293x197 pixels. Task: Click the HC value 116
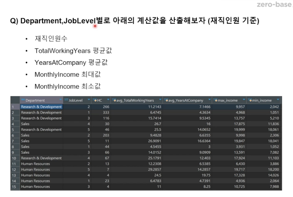point(106,118)
